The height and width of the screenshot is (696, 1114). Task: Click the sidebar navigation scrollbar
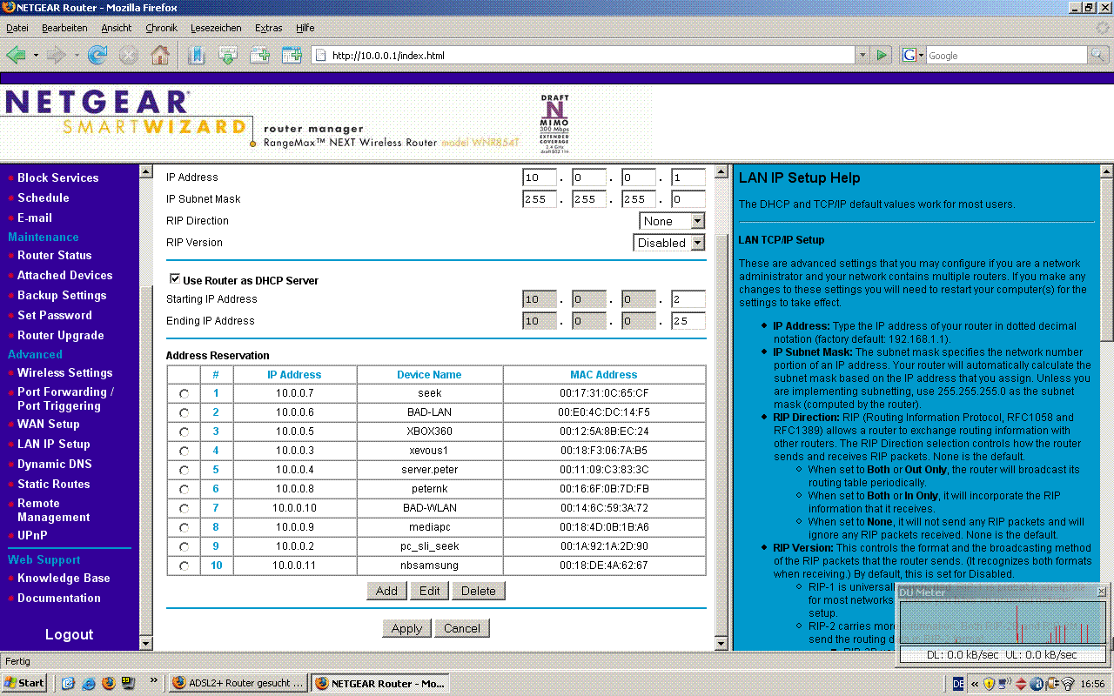point(145,407)
